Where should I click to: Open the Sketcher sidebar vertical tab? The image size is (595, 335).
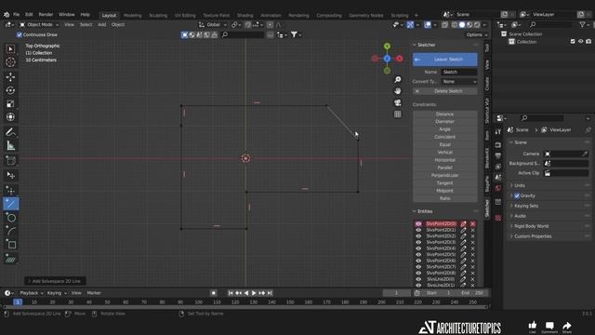[x=487, y=208]
